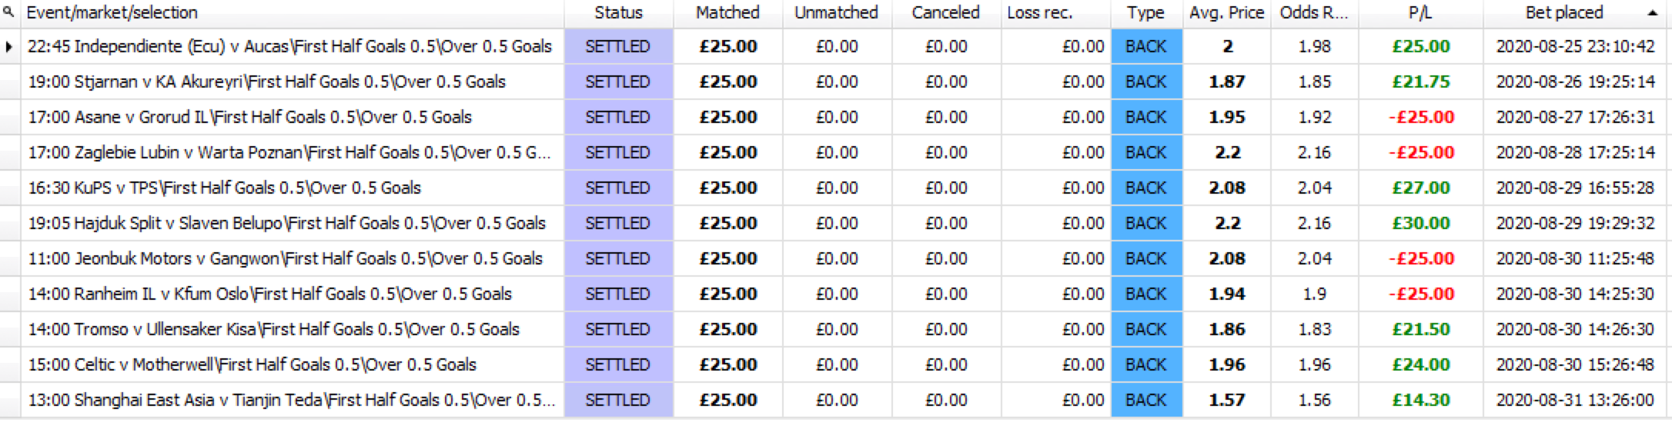Select the Shanghai East Asia v Tianjin row

pyautogui.click(x=835, y=400)
